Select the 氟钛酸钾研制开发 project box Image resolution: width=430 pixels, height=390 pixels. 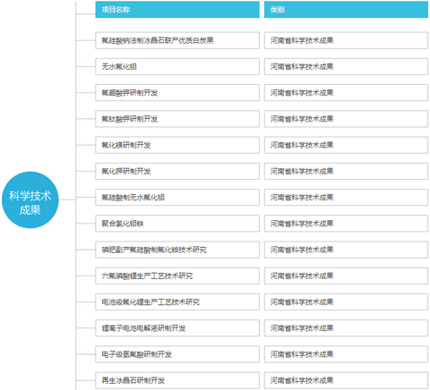click(x=177, y=119)
